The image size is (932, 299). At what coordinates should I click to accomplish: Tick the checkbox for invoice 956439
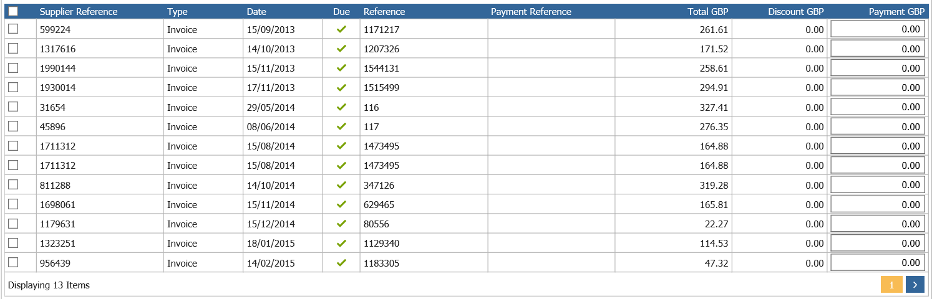click(13, 262)
